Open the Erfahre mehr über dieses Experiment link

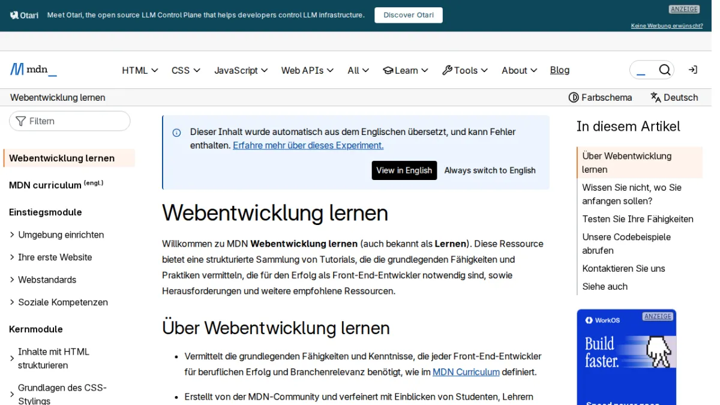tap(308, 145)
